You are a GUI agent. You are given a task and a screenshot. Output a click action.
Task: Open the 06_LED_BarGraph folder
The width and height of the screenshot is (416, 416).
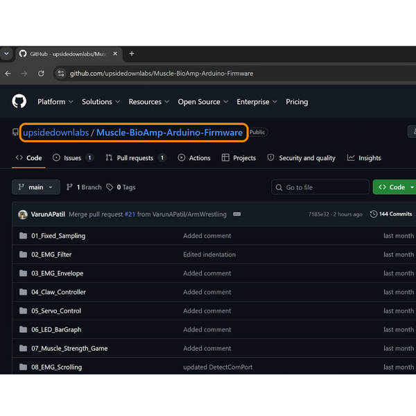(x=56, y=329)
